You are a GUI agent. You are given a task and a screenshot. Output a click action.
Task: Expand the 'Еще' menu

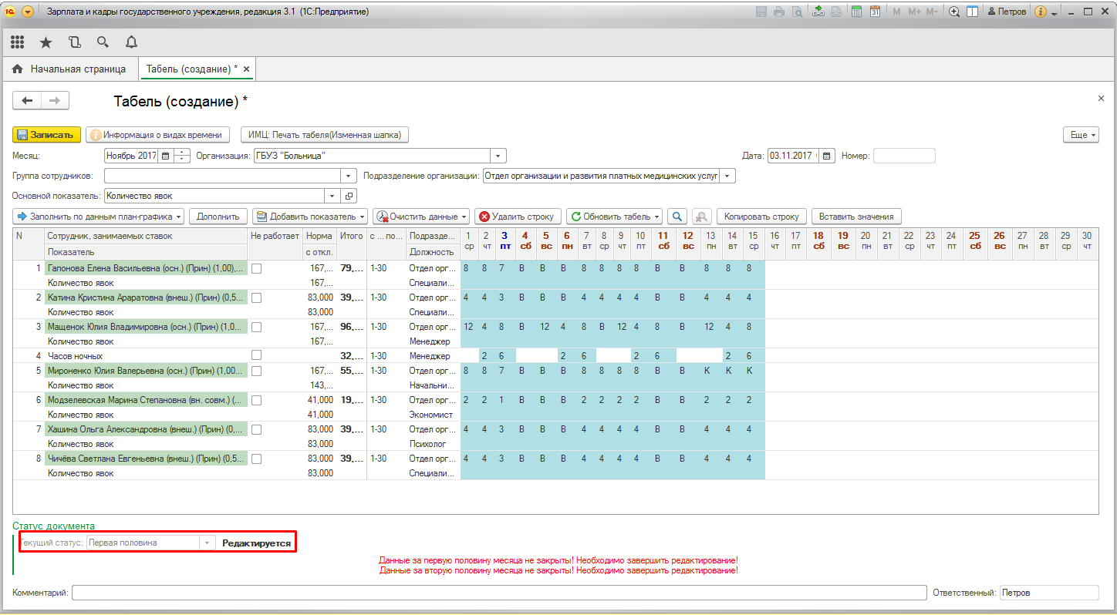[1080, 135]
